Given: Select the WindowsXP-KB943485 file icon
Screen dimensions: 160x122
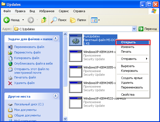Looking at the screenshot, I should tap(76, 87).
